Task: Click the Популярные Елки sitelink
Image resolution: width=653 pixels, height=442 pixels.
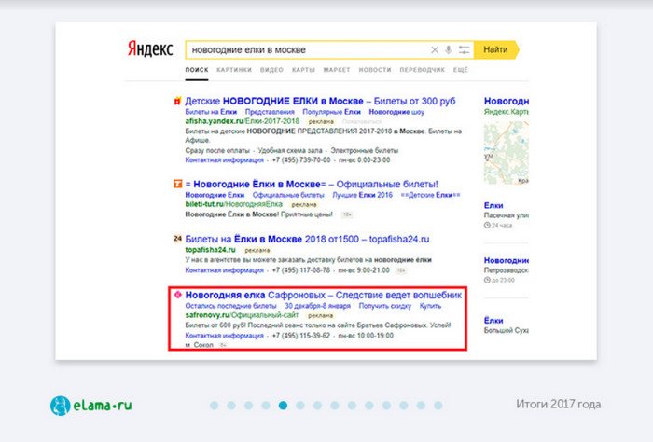Action: tap(331, 112)
